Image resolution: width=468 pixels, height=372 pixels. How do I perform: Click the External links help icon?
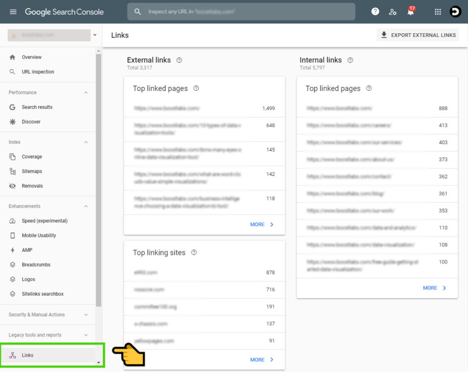(179, 60)
